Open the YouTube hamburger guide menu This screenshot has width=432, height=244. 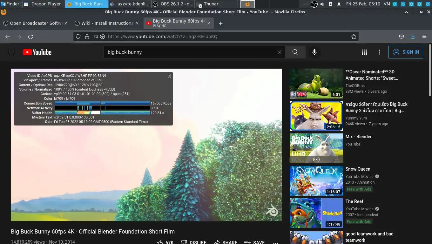point(11,52)
